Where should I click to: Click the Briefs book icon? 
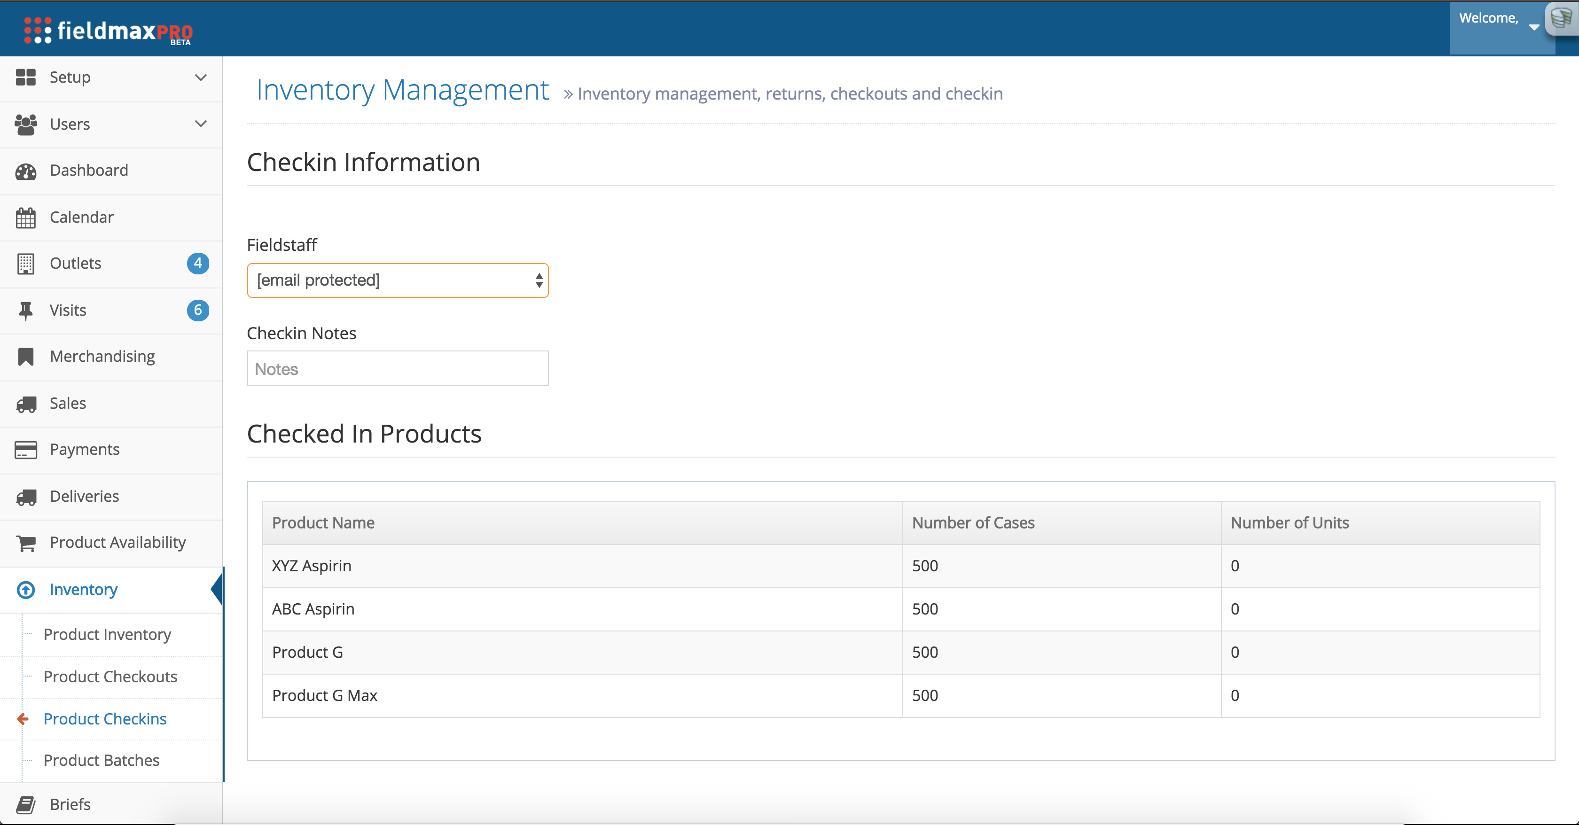tap(26, 804)
